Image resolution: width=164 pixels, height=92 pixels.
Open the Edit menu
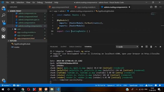pyautogui.click(x=13, y=2)
